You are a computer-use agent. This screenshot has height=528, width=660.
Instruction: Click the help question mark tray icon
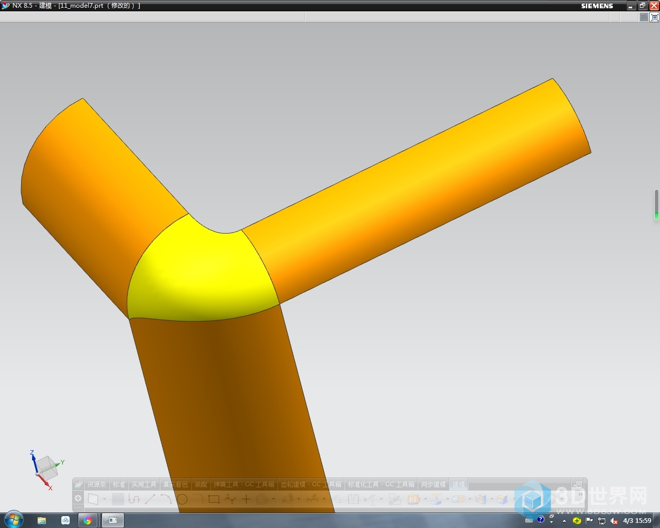pyautogui.click(x=540, y=519)
